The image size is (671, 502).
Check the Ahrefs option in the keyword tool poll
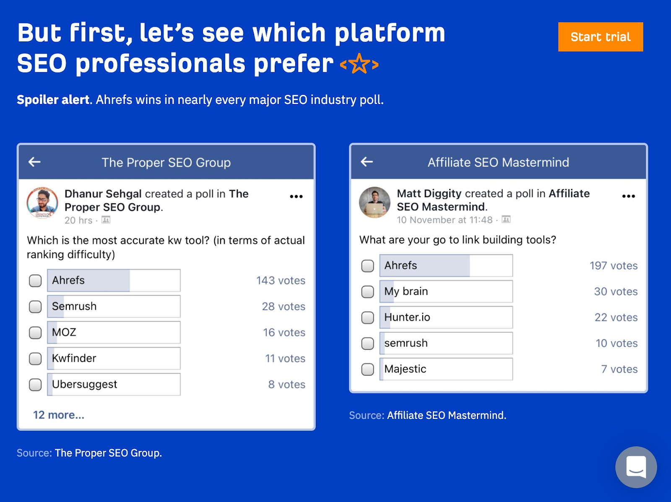point(35,281)
